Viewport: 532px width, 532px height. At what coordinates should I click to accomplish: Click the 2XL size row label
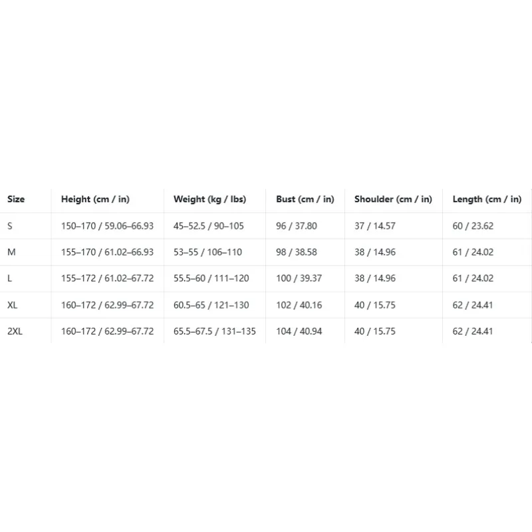15,331
